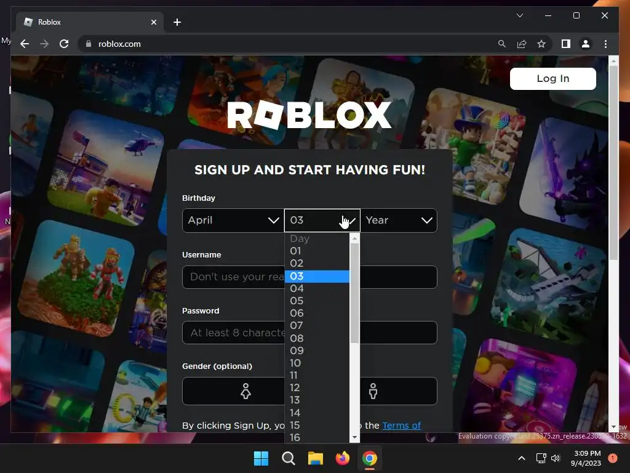The image size is (630, 473).
Task: Pick day 11 in the dropdown
Action: (317, 376)
